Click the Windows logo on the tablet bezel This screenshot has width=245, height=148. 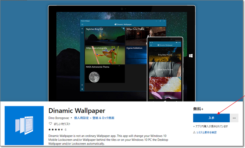[x=191, y=56]
